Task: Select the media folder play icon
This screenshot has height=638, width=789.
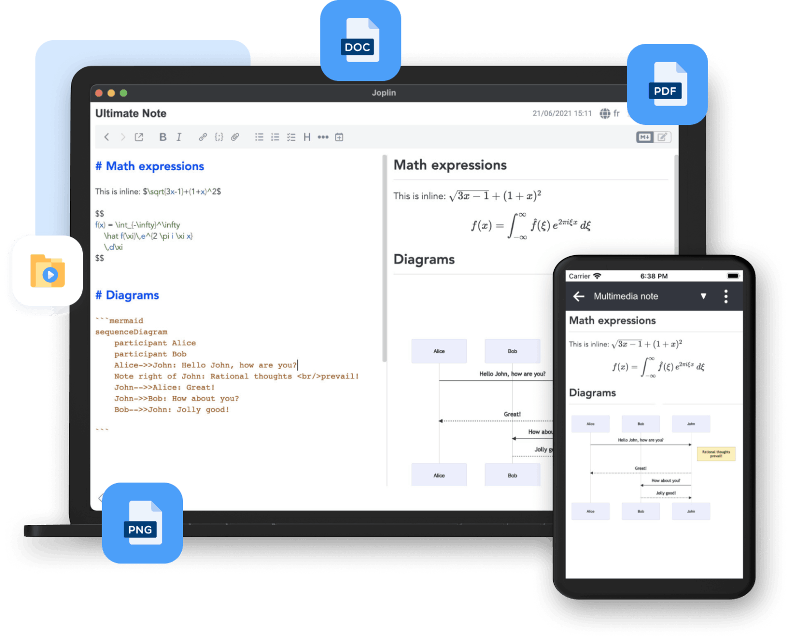Action: point(48,270)
